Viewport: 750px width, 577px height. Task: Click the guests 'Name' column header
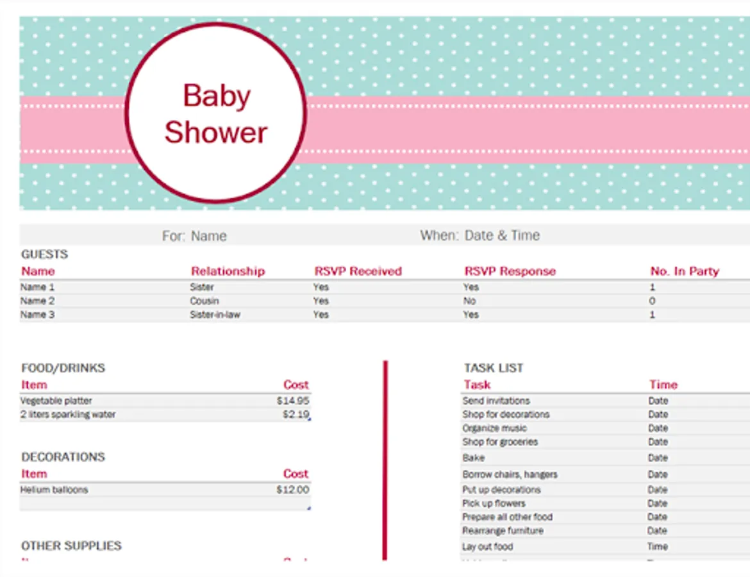[x=38, y=271]
